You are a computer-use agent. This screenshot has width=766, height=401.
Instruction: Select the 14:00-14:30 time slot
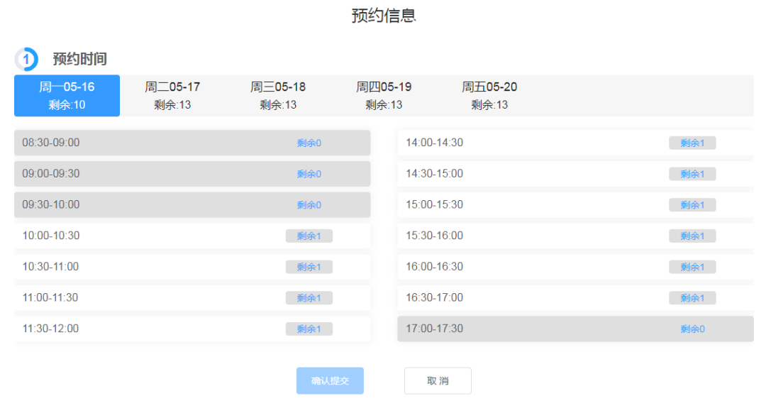tap(575, 143)
